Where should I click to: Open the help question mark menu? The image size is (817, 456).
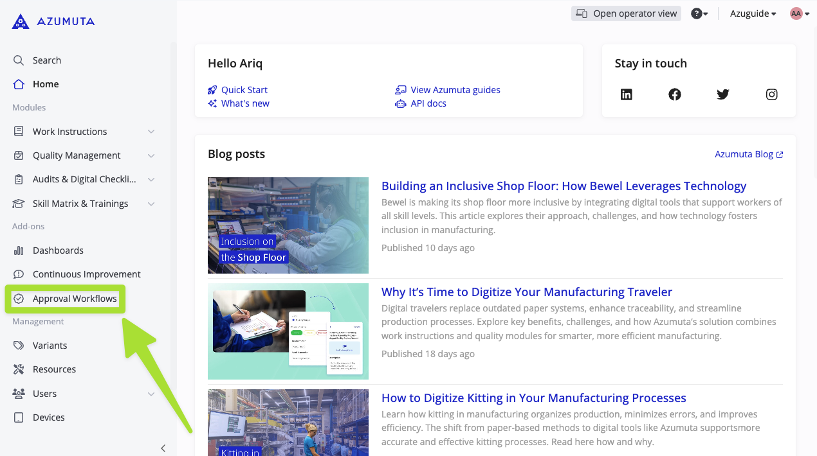[x=699, y=13]
